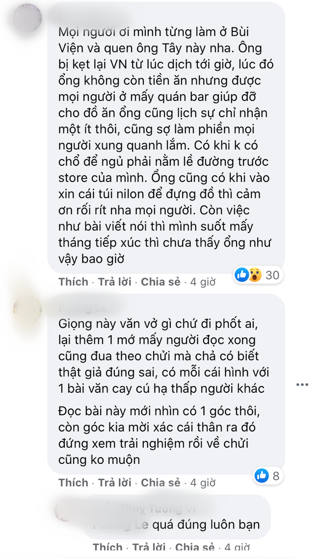Click Trả lời under the second comment
The height and width of the screenshot is (558, 319).
(115, 482)
